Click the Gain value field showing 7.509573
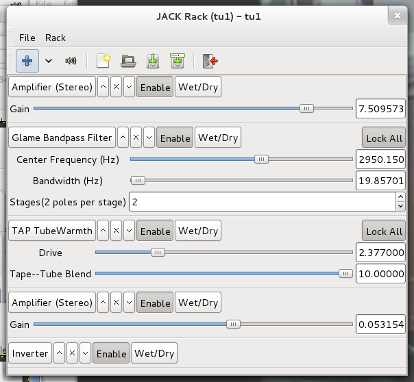Screen dimensions: 414x382 [380, 109]
